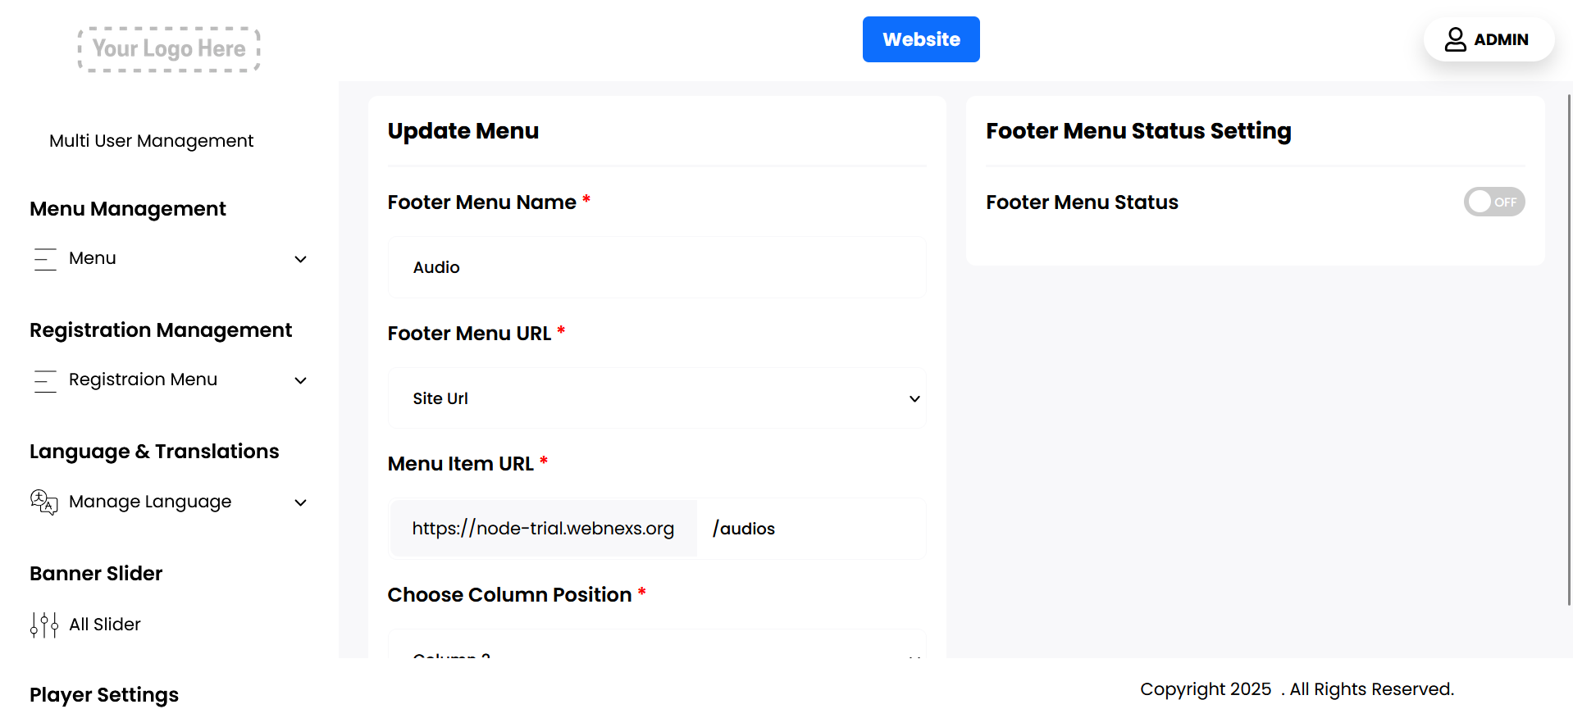
Task: Click the All Slider adjustments icon
Action: 44,625
